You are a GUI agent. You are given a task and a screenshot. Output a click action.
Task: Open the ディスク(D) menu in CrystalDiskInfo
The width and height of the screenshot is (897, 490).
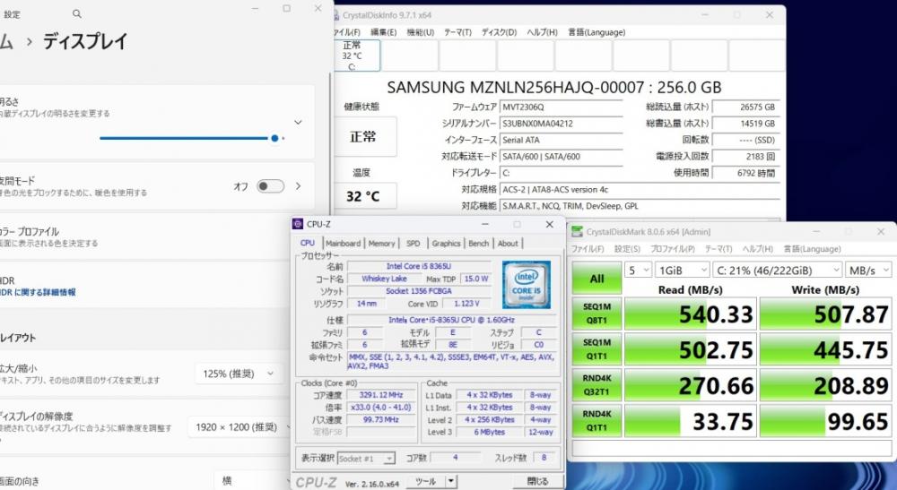(499, 32)
